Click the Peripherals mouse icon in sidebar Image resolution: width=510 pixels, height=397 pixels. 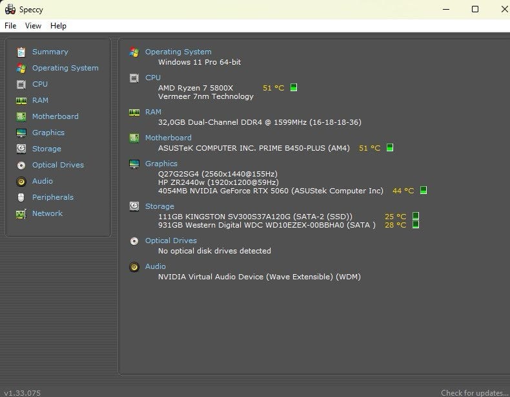[21, 197]
